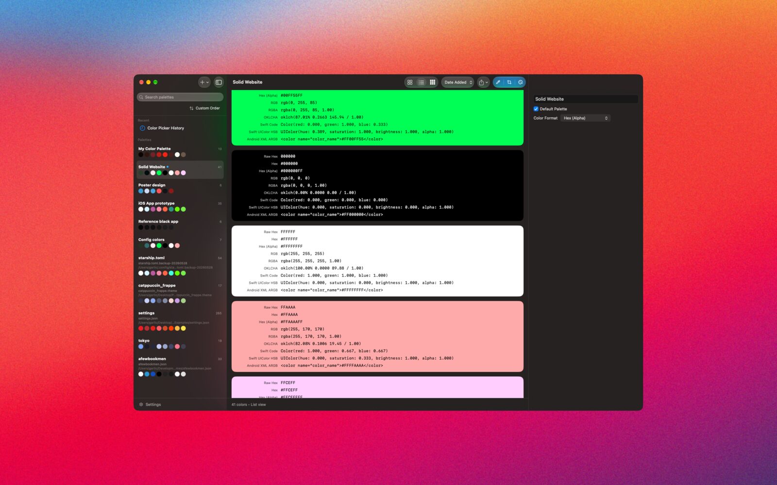The height and width of the screenshot is (485, 777).
Task: Open the starship.toml palette
Action: 180,266
